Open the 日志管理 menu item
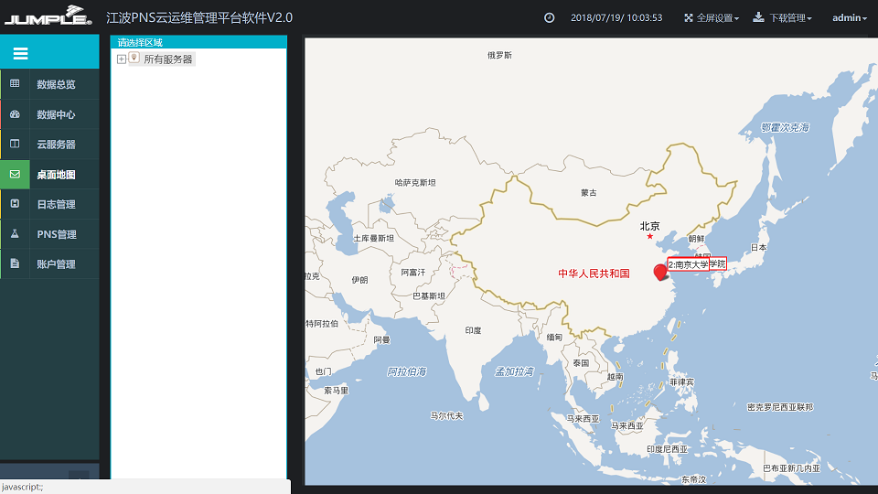Viewport: 878px width, 494px height. coord(56,204)
